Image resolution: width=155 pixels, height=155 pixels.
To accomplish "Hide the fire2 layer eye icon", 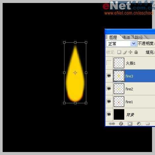I will point(109,89).
